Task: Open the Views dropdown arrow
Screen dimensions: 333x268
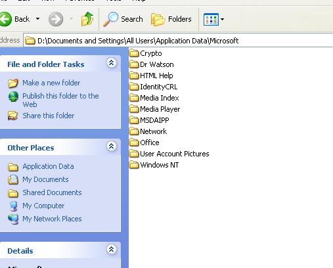Action: pos(222,19)
